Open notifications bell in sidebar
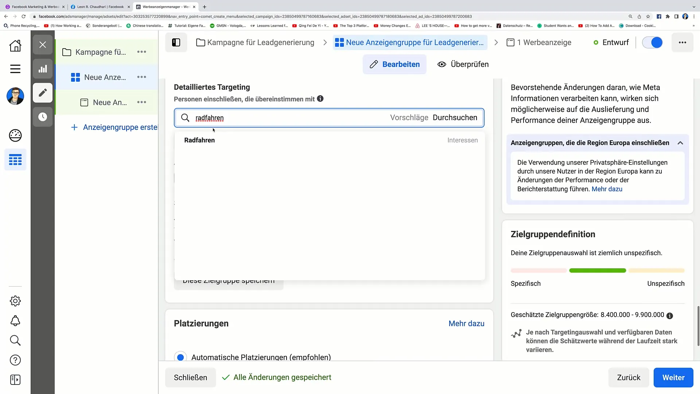The width and height of the screenshot is (700, 394). [15, 321]
